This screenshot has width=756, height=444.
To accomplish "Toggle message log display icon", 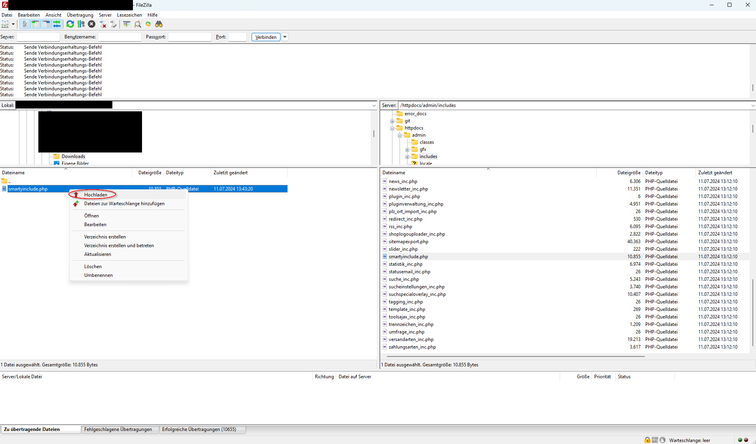I will [25, 24].
